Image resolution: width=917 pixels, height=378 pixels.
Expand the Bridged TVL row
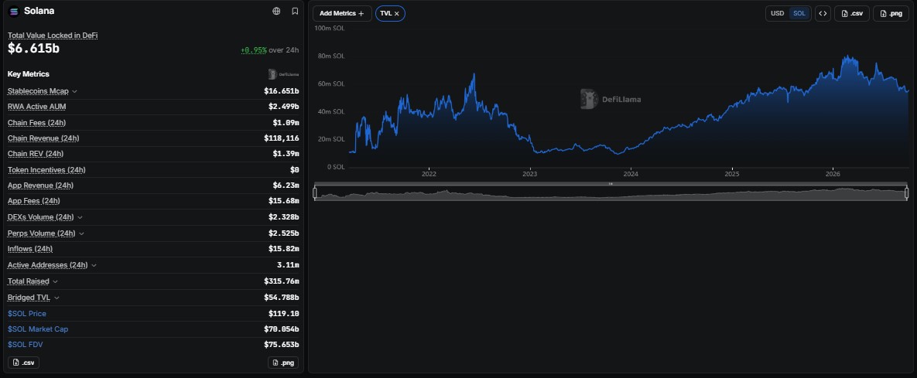[56, 298]
